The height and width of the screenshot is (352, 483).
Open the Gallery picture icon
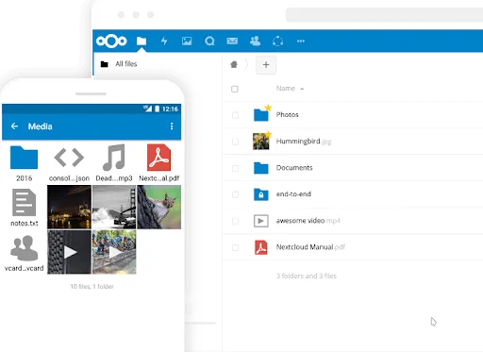(187, 41)
